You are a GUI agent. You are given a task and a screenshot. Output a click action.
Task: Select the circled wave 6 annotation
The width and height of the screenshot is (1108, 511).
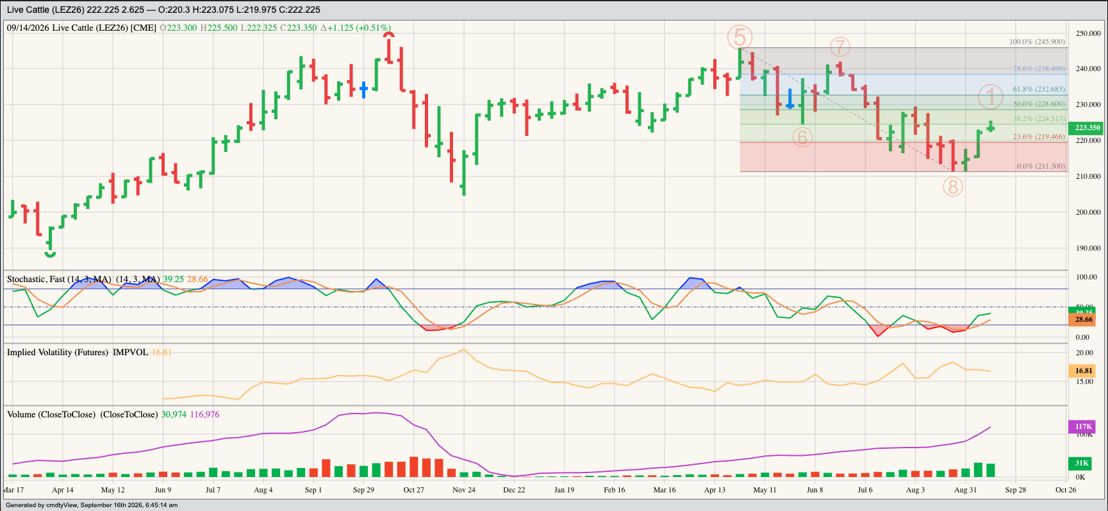(802, 137)
